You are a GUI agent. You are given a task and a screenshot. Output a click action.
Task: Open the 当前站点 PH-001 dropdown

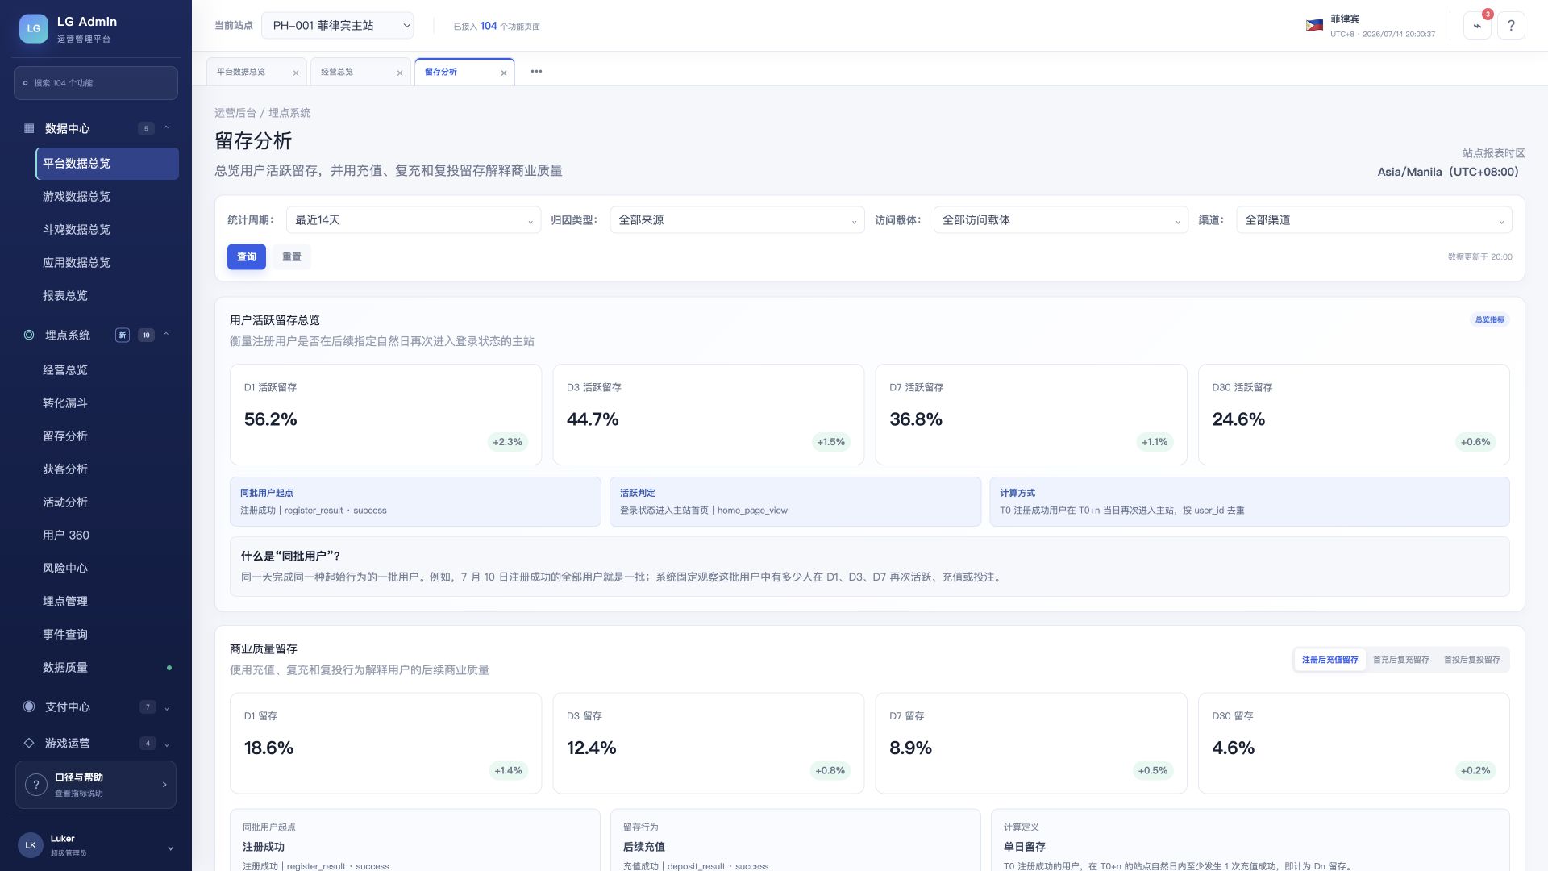point(337,26)
